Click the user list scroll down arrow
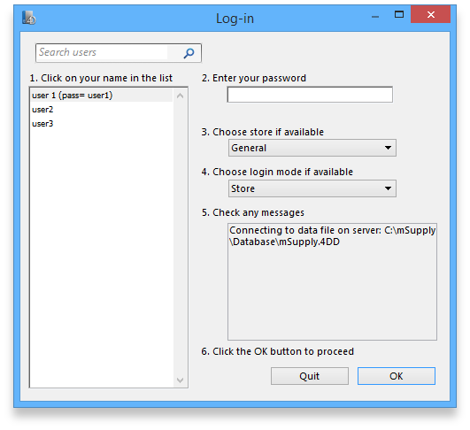Image resolution: width=470 pixels, height=430 pixels. [x=181, y=380]
